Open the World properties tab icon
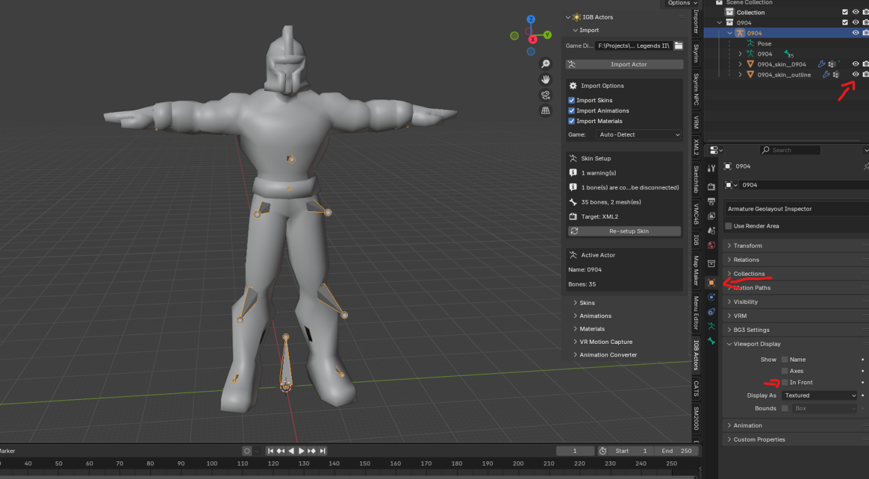 point(712,245)
